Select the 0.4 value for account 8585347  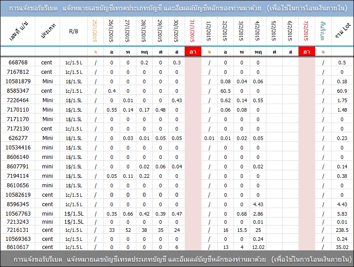click(112, 91)
